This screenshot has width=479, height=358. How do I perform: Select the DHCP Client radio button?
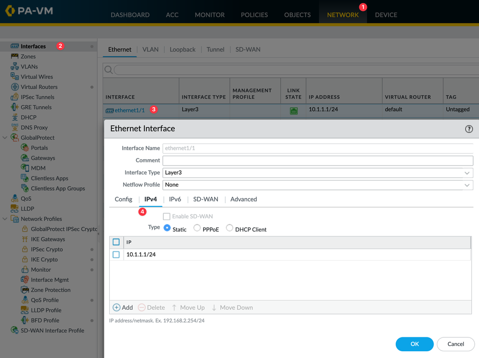[229, 228]
